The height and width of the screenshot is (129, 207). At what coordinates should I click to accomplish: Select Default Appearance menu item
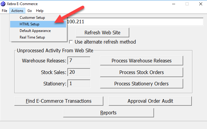(38, 31)
